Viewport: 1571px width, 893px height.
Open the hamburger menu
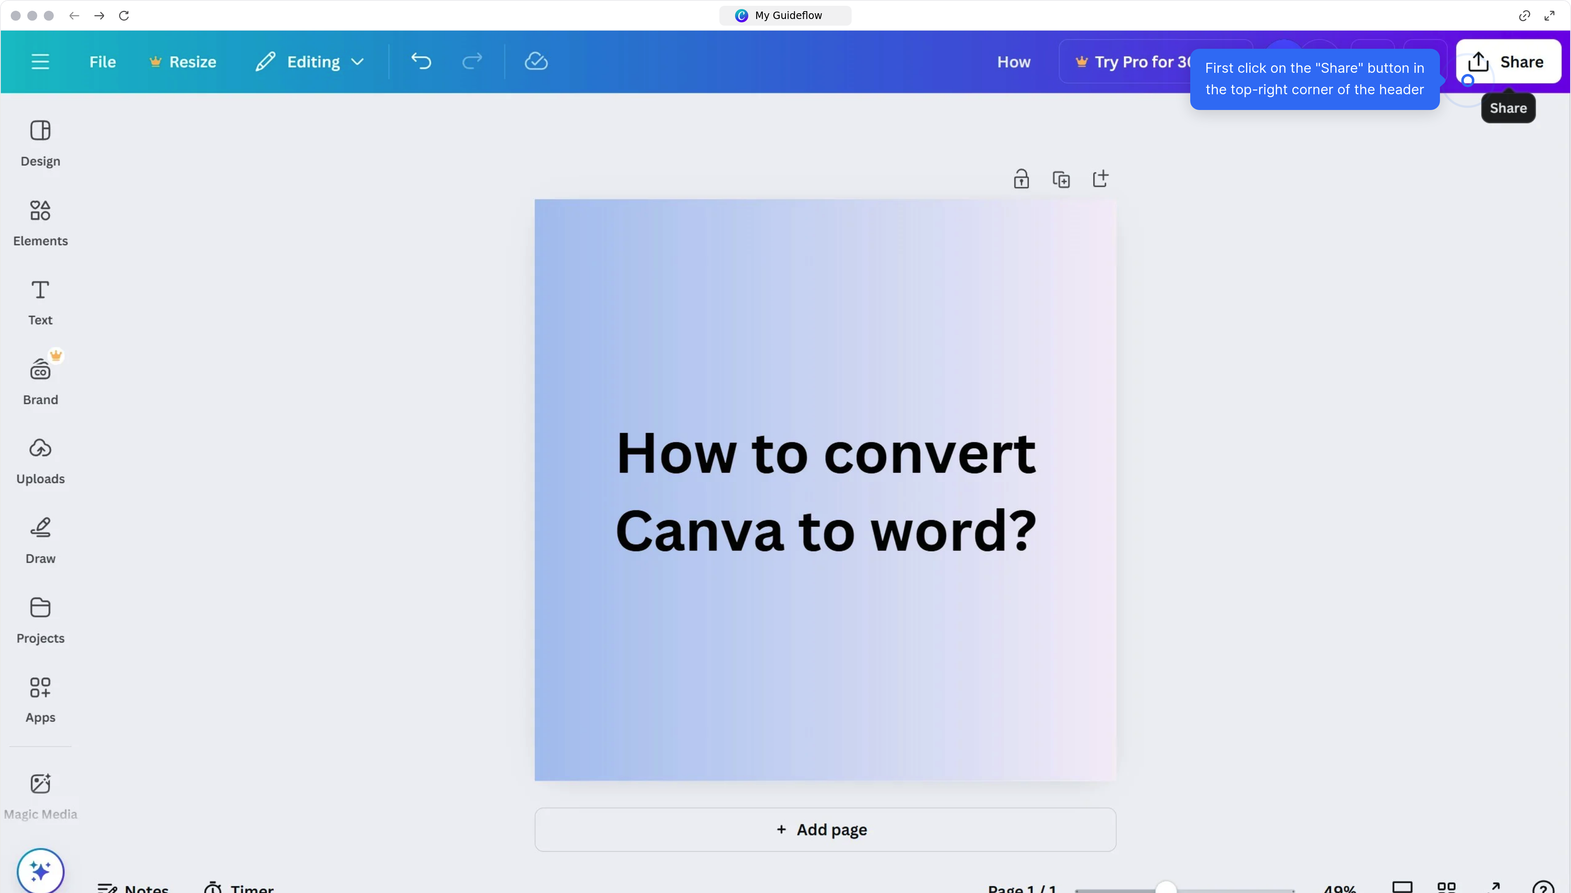(41, 61)
